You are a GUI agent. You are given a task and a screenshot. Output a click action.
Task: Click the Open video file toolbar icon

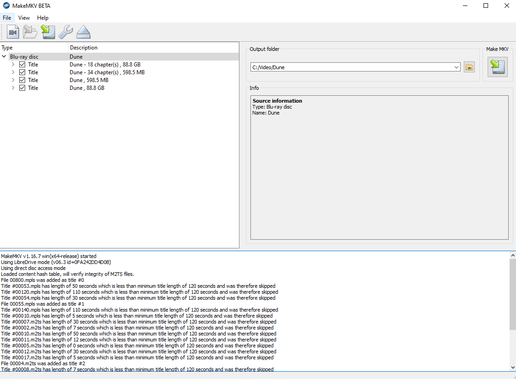13,32
